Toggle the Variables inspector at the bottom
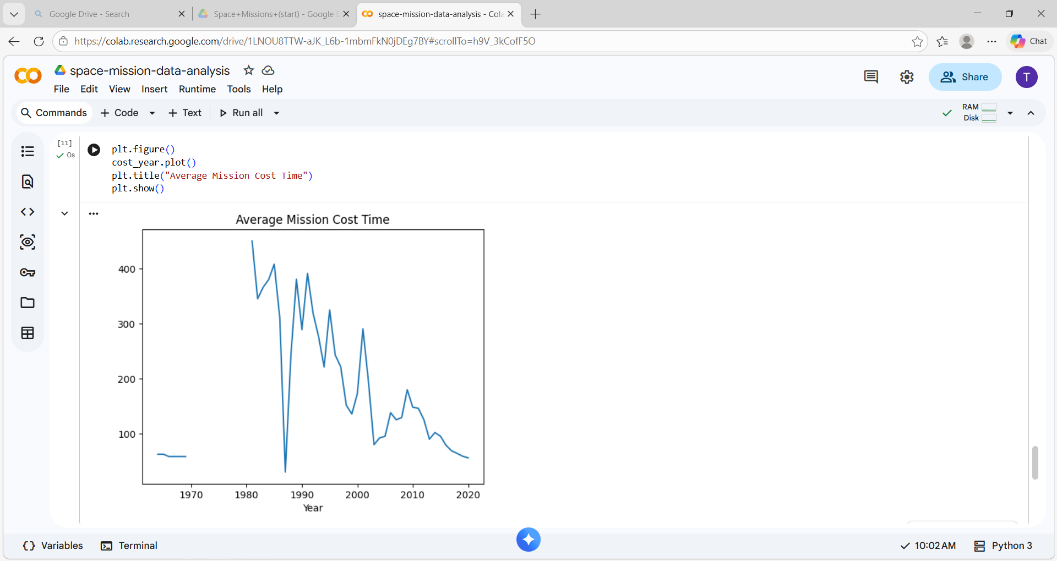The height and width of the screenshot is (561, 1057). [52, 546]
